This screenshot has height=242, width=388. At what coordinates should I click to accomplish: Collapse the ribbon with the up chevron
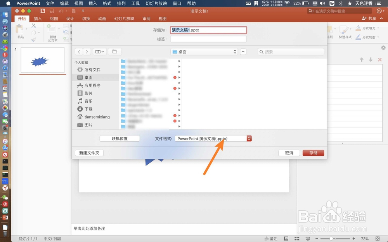[x=381, y=19]
